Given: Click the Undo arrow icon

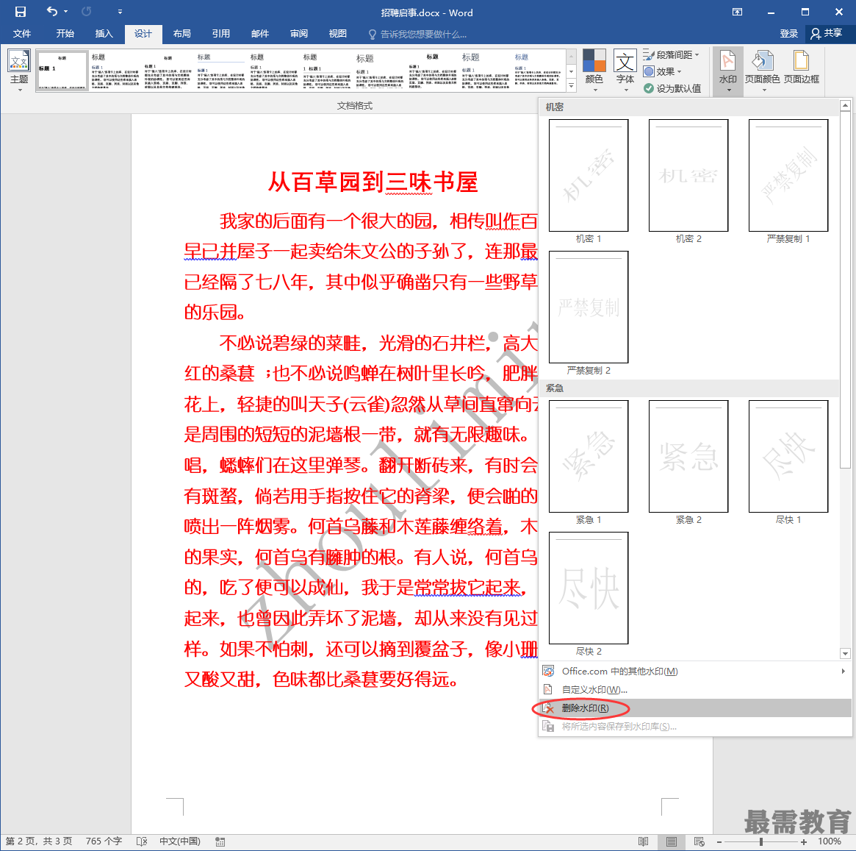Looking at the screenshot, I should click(x=52, y=12).
